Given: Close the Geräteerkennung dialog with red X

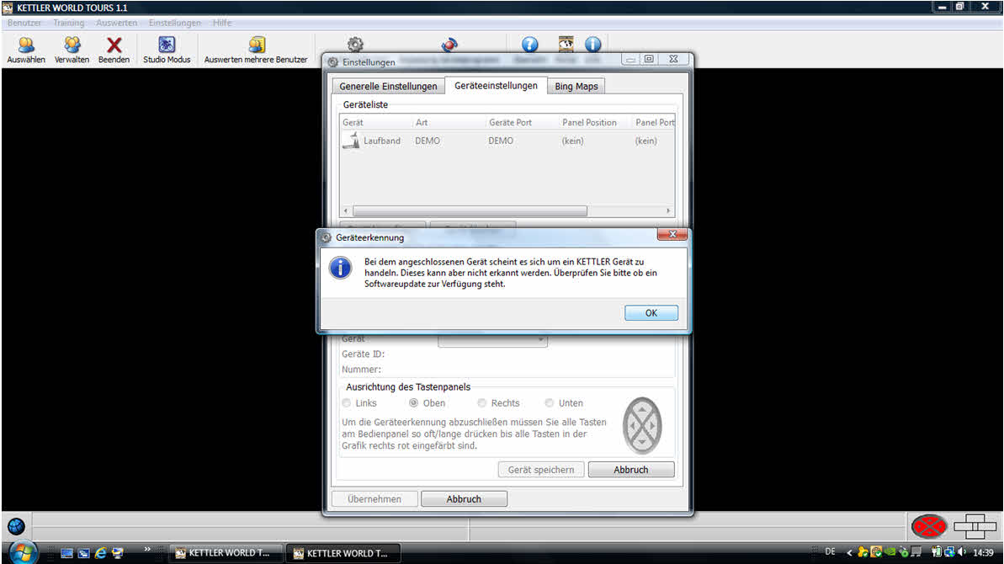Looking at the screenshot, I should (x=672, y=234).
